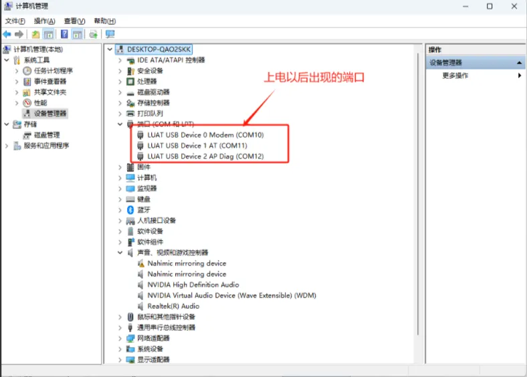Click the 鼠标和其他指针设备 mouse icon
The height and width of the screenshot is (377, 527).
pyautogui.click(x=130, y=317)
